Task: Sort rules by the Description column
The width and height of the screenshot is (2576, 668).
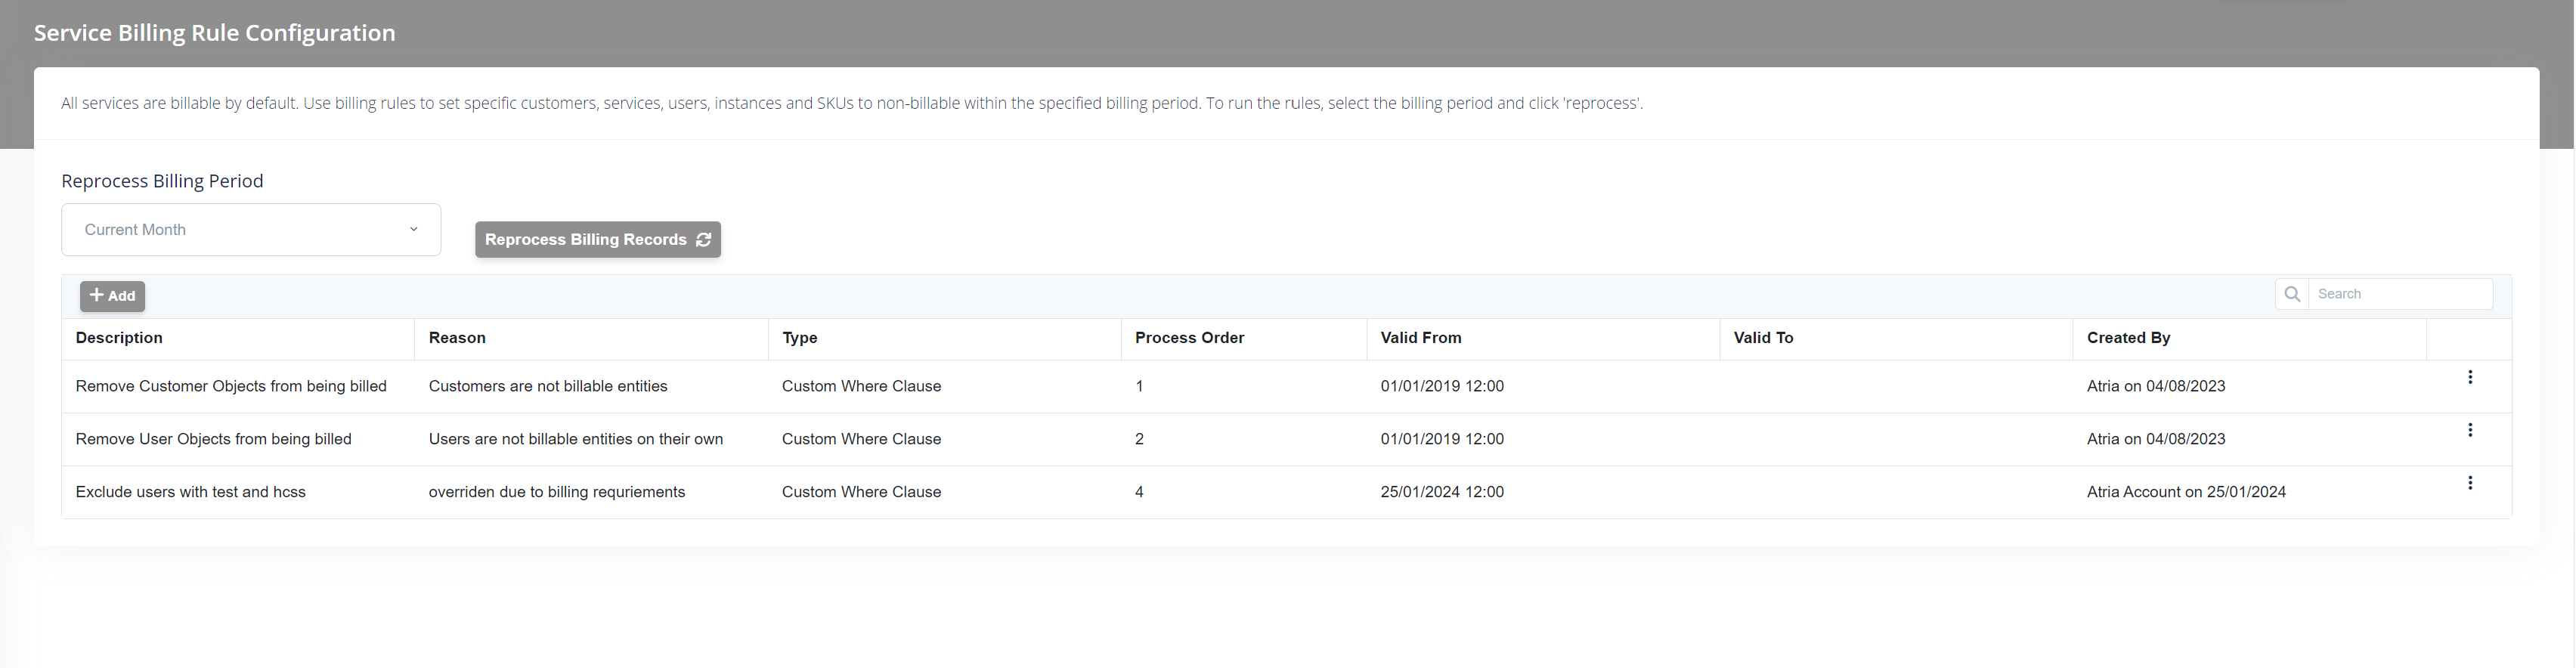Action: pos(119,338)
